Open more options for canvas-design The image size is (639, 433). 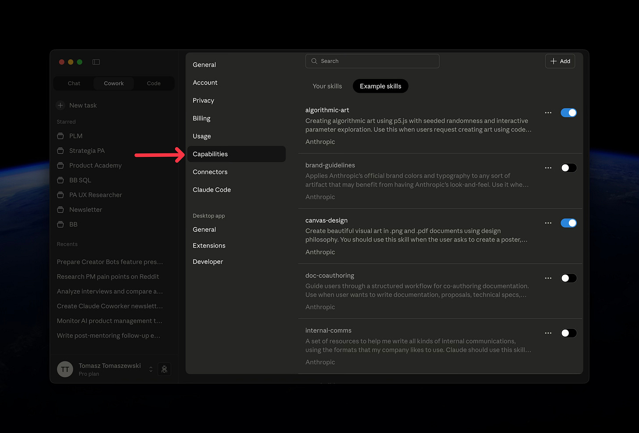point(548,223)
